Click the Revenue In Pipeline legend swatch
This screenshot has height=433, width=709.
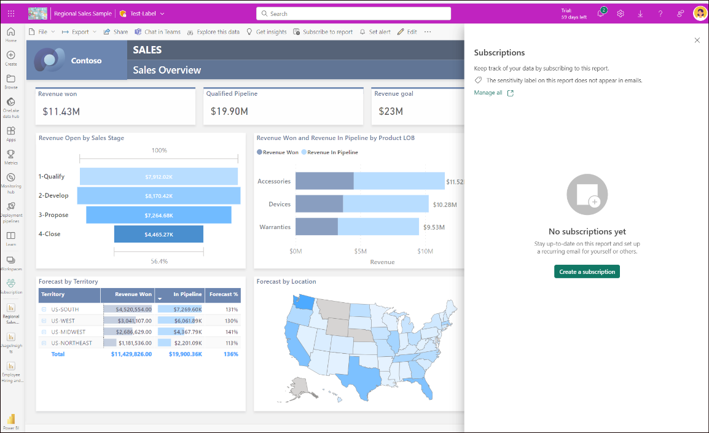click(x=304, y=152)
